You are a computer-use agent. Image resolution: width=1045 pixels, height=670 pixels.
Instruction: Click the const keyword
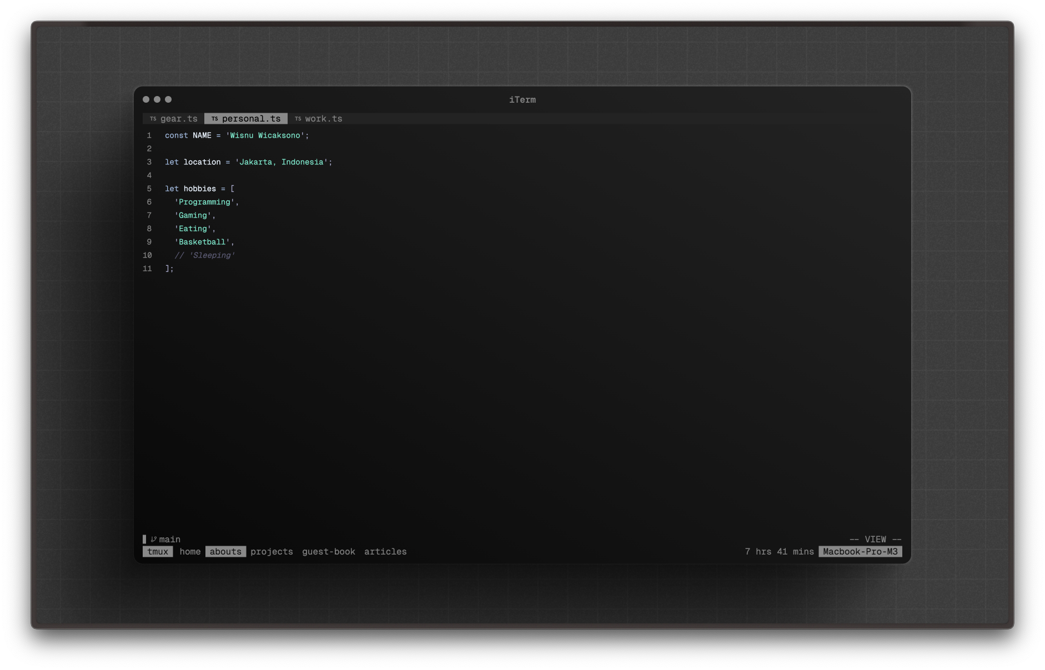coord(177,135)
